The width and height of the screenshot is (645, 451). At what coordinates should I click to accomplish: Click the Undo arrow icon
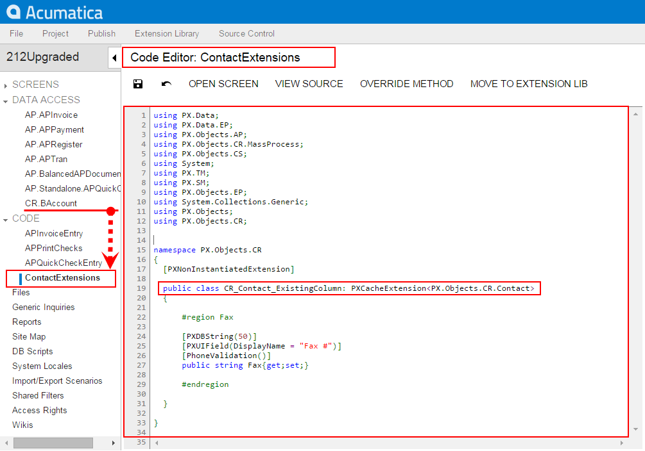(x=166, y=84)
